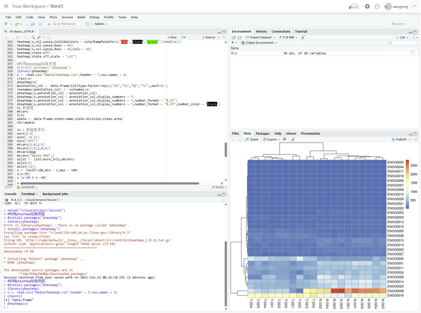
Task: Open the Code menu
Action: pyautogui.click(x=29, y=17)
